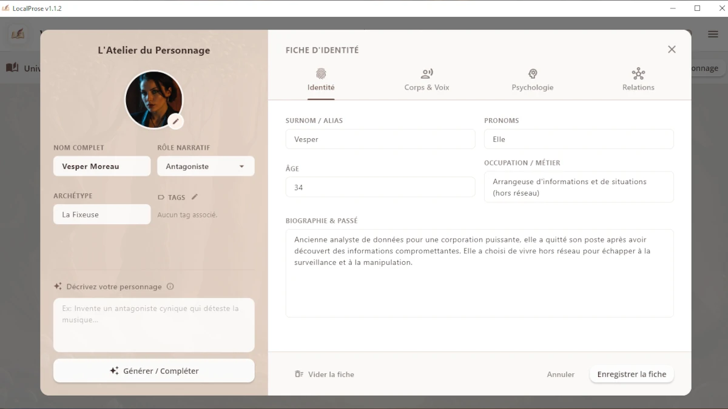Switch to the Corps & Voix tab
Image resolution: width=728 pixels, height=409 pixels.
tap(426, 80)
